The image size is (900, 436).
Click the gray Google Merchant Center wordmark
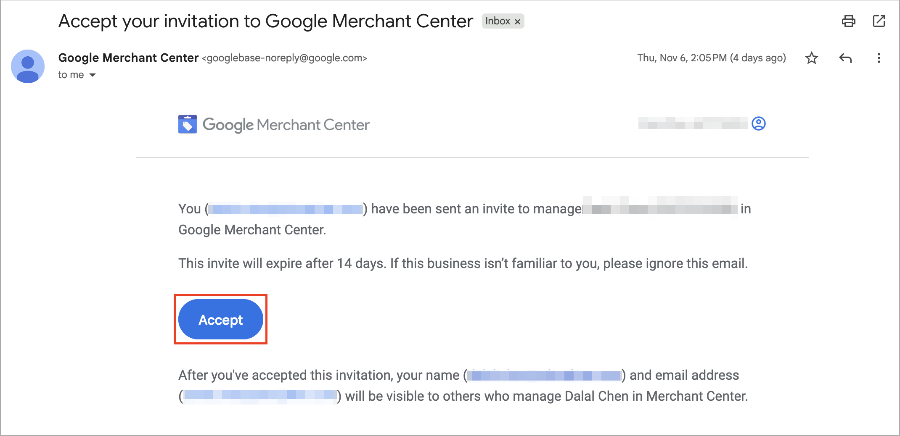click(286, 125)
